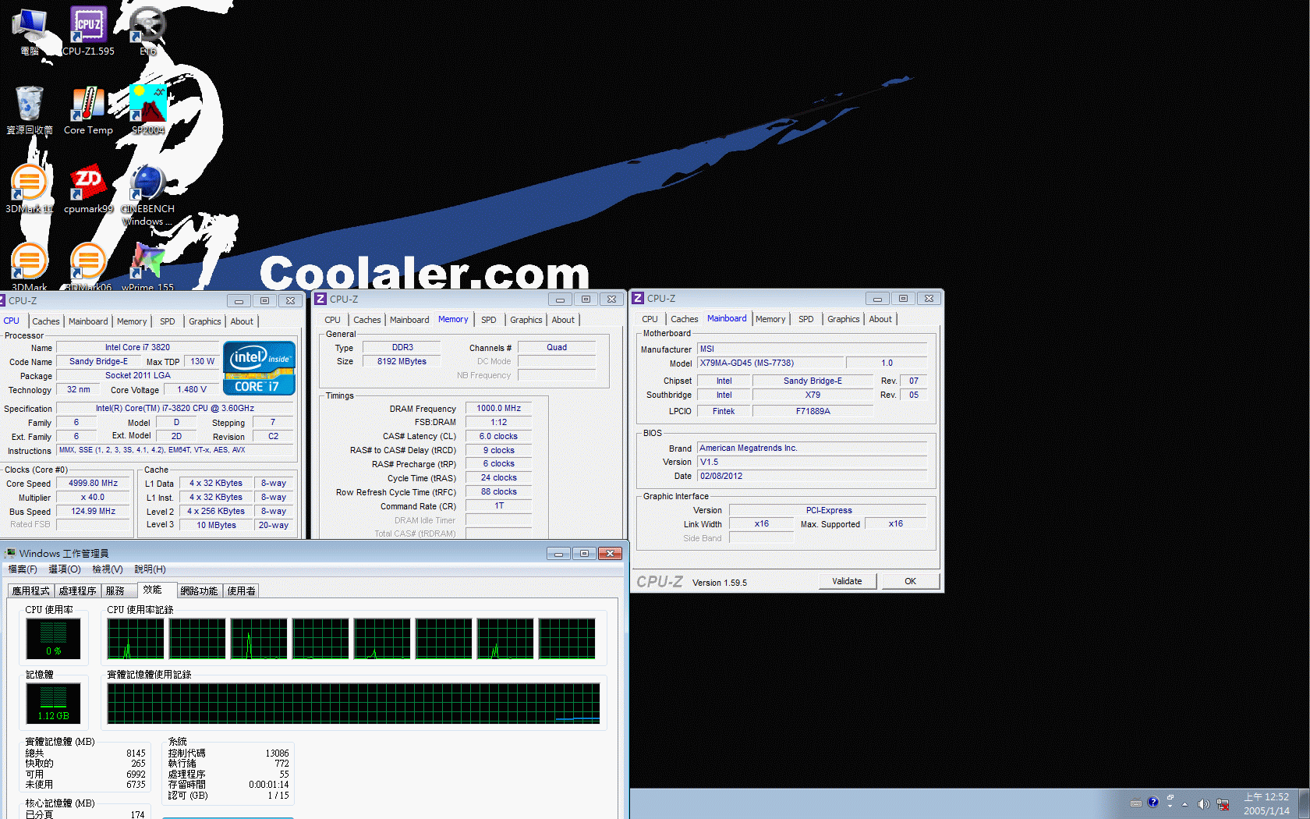The width and height of the screenshot is (1310, 819).
Task: Click the DRAM Frequency value 1000.0 MHz
Action: (x=498, y=408)
